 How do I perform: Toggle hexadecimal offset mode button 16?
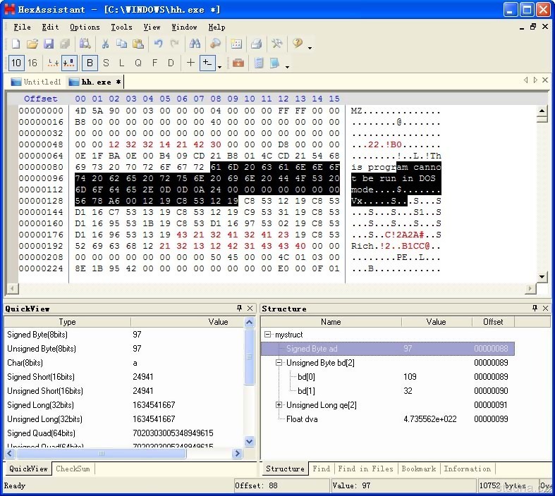point(32,63)
